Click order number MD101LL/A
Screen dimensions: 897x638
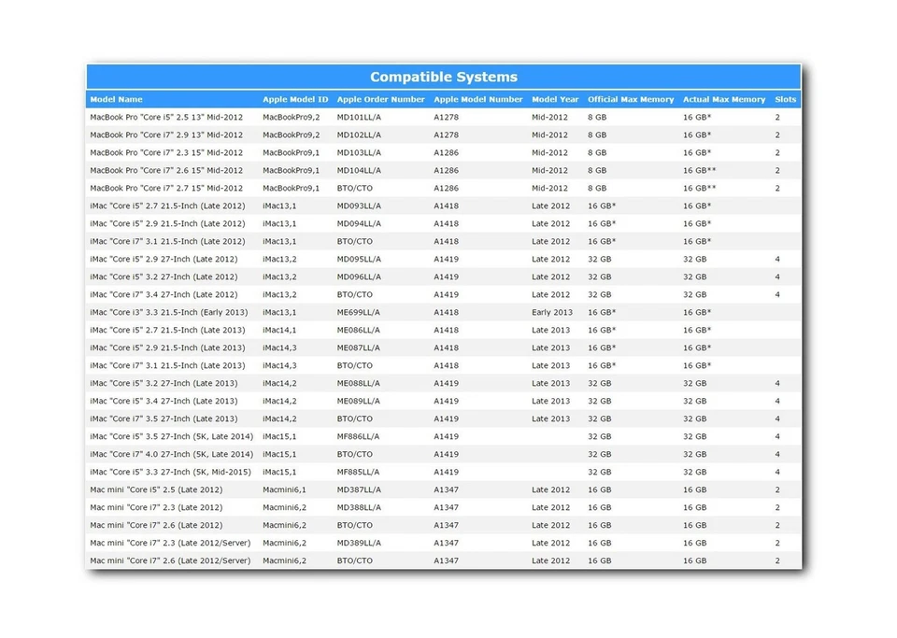pos(359,118)
